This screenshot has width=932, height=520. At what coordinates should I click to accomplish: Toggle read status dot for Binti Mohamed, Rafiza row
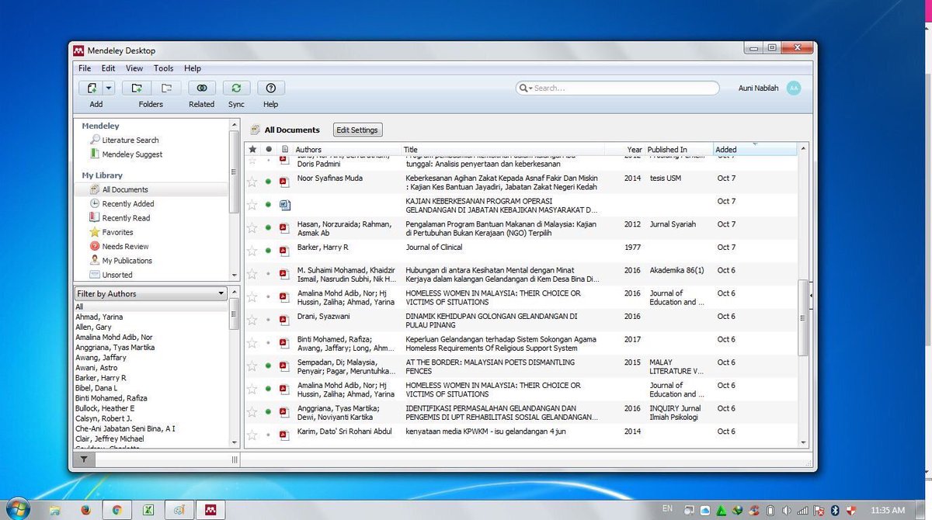pyautogui.click(x=269, y=343)
